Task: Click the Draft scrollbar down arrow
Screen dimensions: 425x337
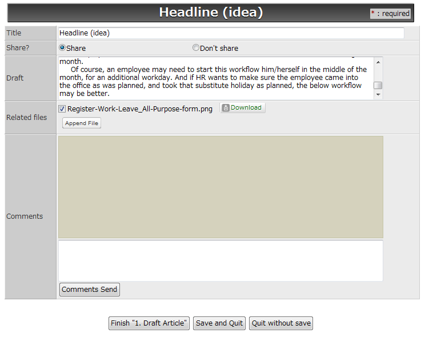Action: click(378, 95)
